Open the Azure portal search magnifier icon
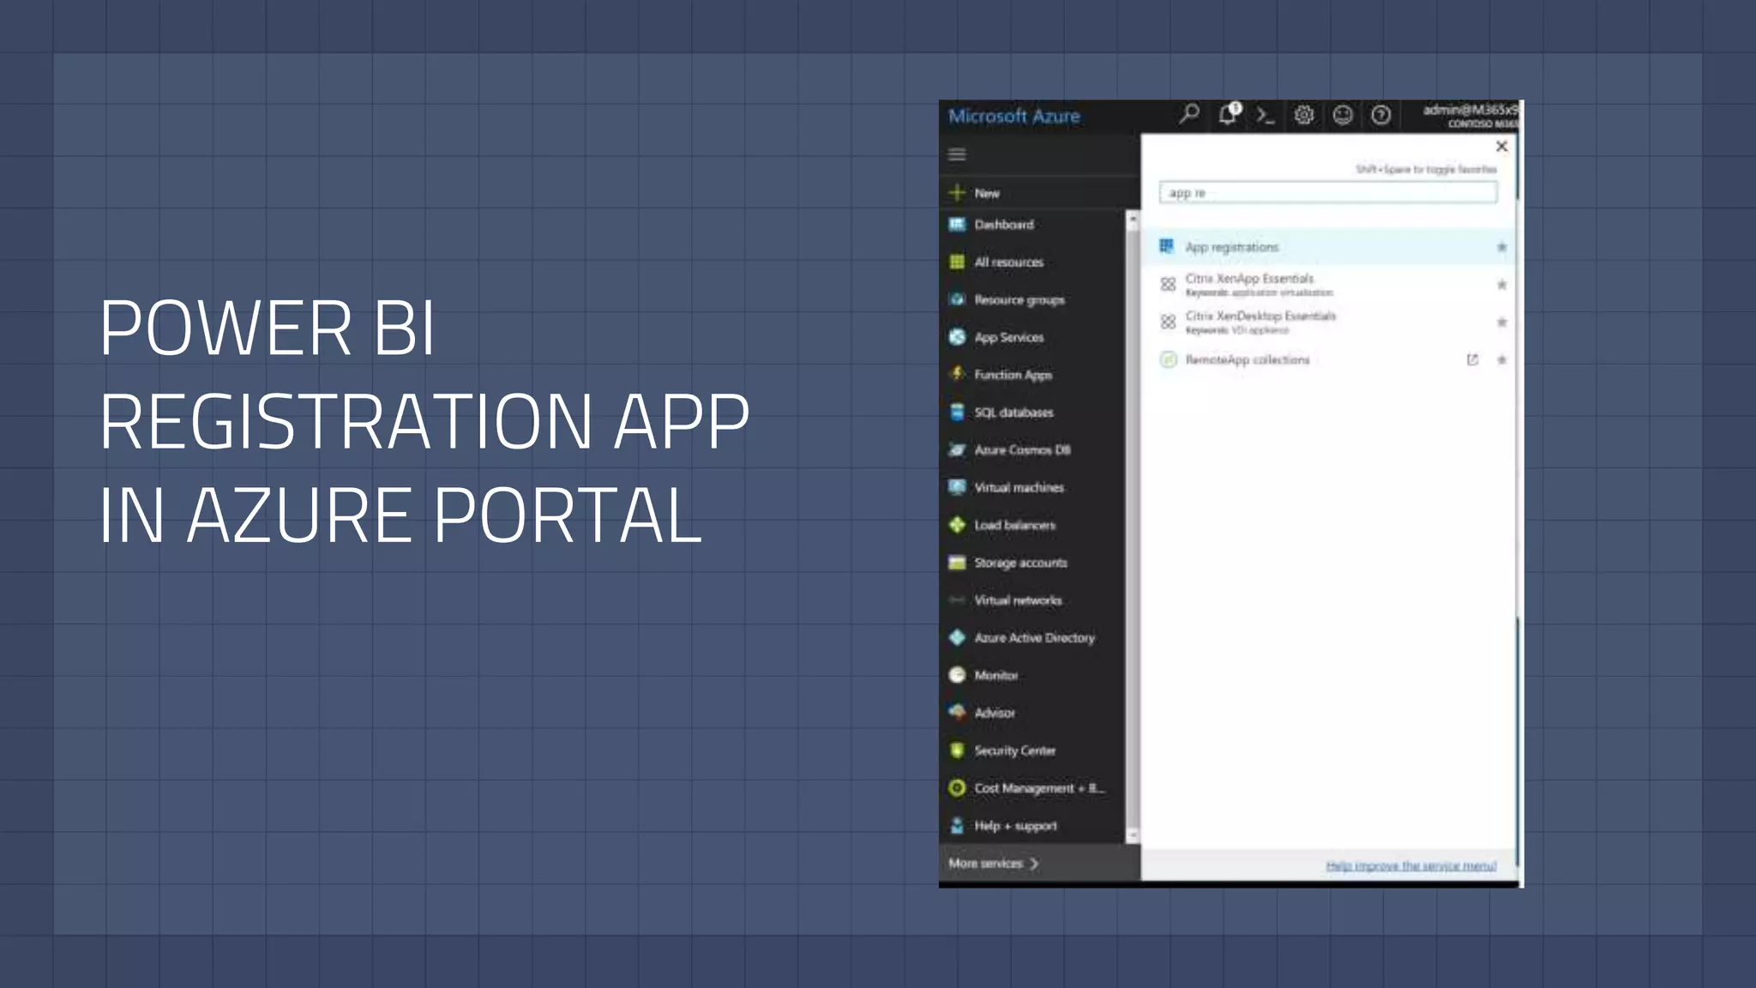This screenshot has width=1756, height=988. 1189,114
